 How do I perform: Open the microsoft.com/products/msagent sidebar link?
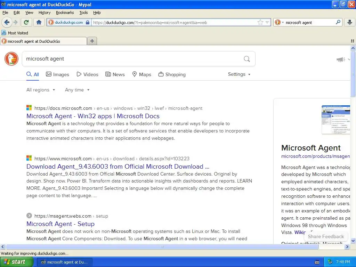[315, 156]
